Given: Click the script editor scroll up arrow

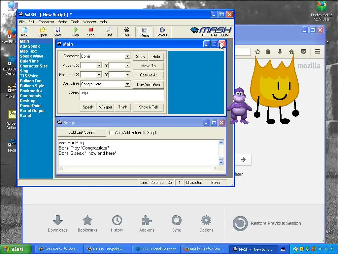Looking at the screenshot, I should pos(221,142).
